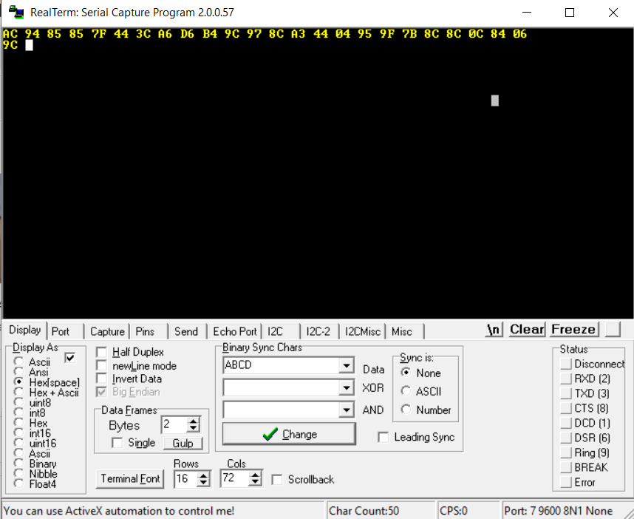
Task: Click the Ring (9) status indicator
Action: pyautogui.click(x=565, y=452)
